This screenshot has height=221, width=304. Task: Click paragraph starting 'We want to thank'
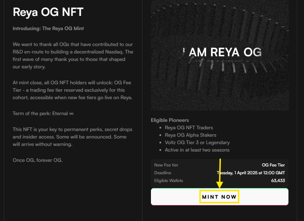point(73,56)
